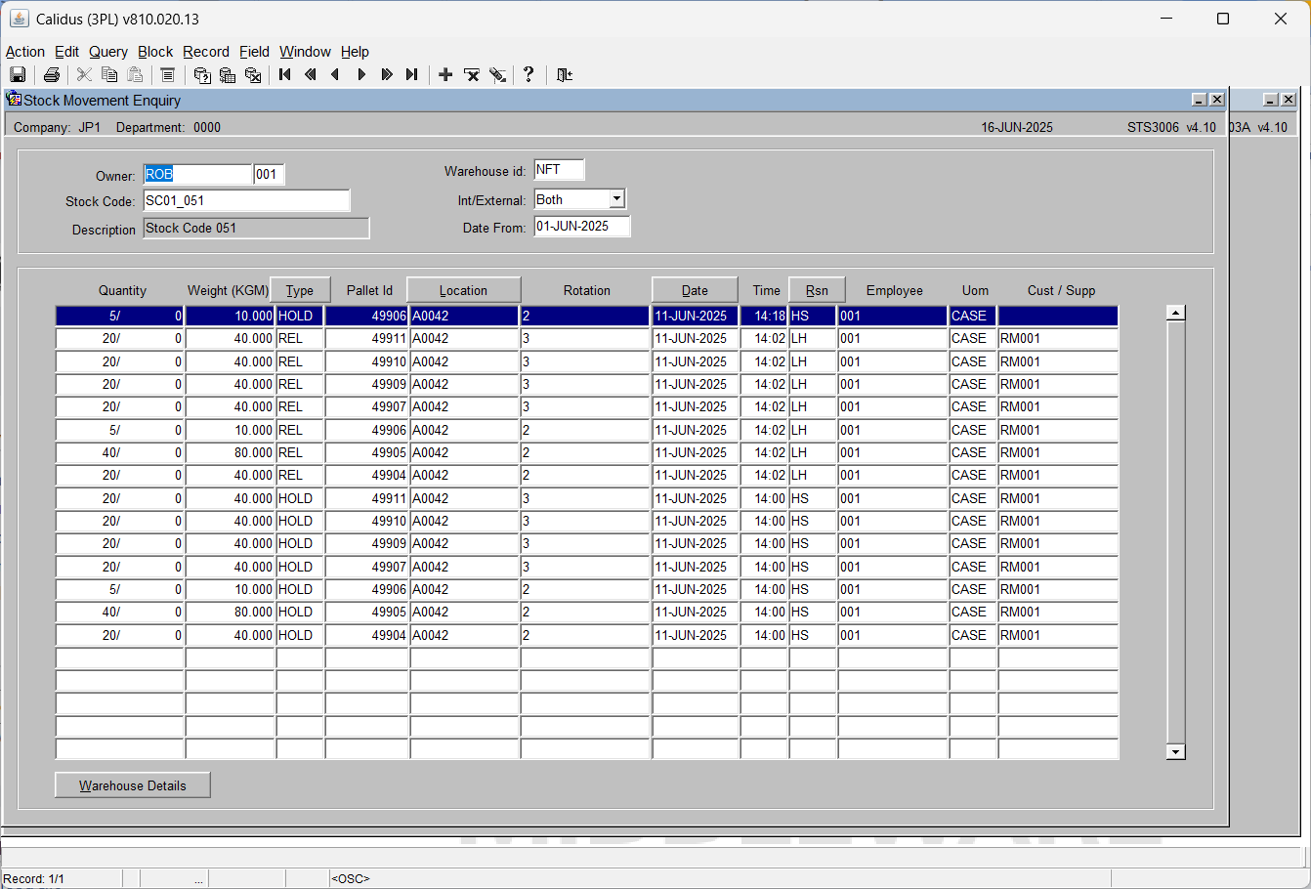
Task: Jump to first record arrow icon
Action: (x=285, y=75)
